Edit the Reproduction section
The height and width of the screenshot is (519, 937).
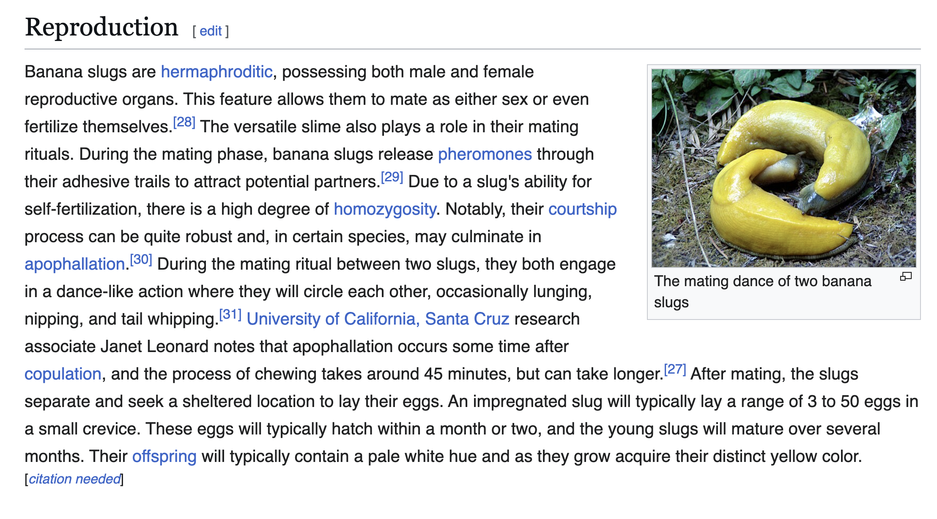point(211,31)
